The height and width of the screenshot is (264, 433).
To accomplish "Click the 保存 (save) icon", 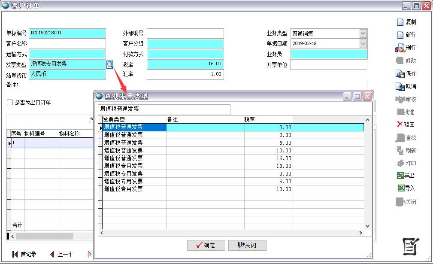I will pyautogui.click(x=400, y=73).
